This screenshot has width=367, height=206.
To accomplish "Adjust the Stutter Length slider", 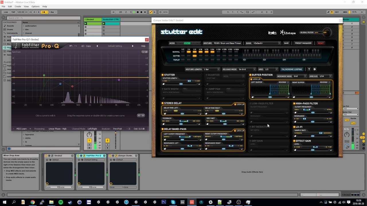I will point(181,84).
